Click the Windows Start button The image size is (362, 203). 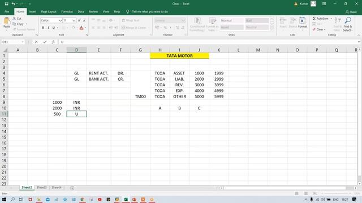(x=4, y=200)
